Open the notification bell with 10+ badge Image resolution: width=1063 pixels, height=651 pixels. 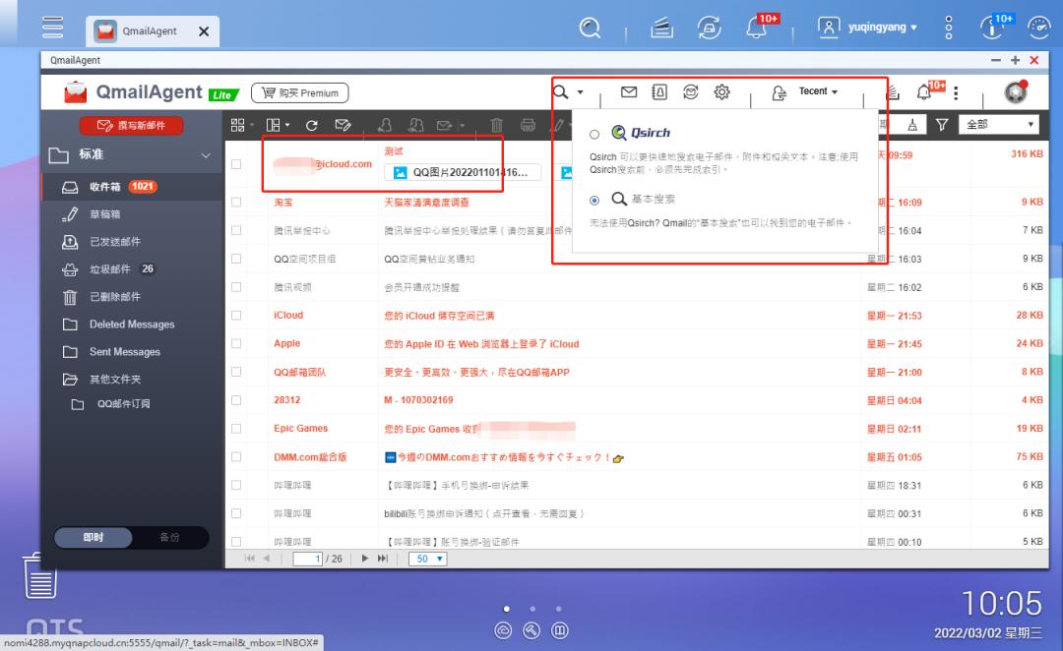click(x=923, y=90)
